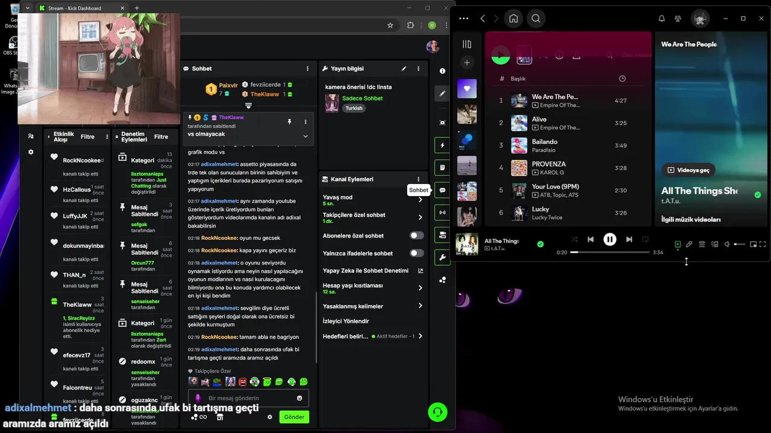The image size is (771, 433).
Task: Edit stream info pencil icon
Action: pos(404,69)
